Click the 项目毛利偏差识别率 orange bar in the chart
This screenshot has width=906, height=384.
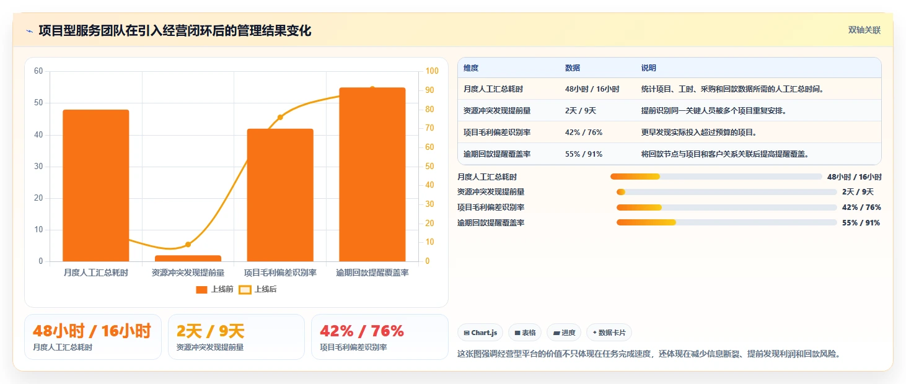(x=280, y=195)
